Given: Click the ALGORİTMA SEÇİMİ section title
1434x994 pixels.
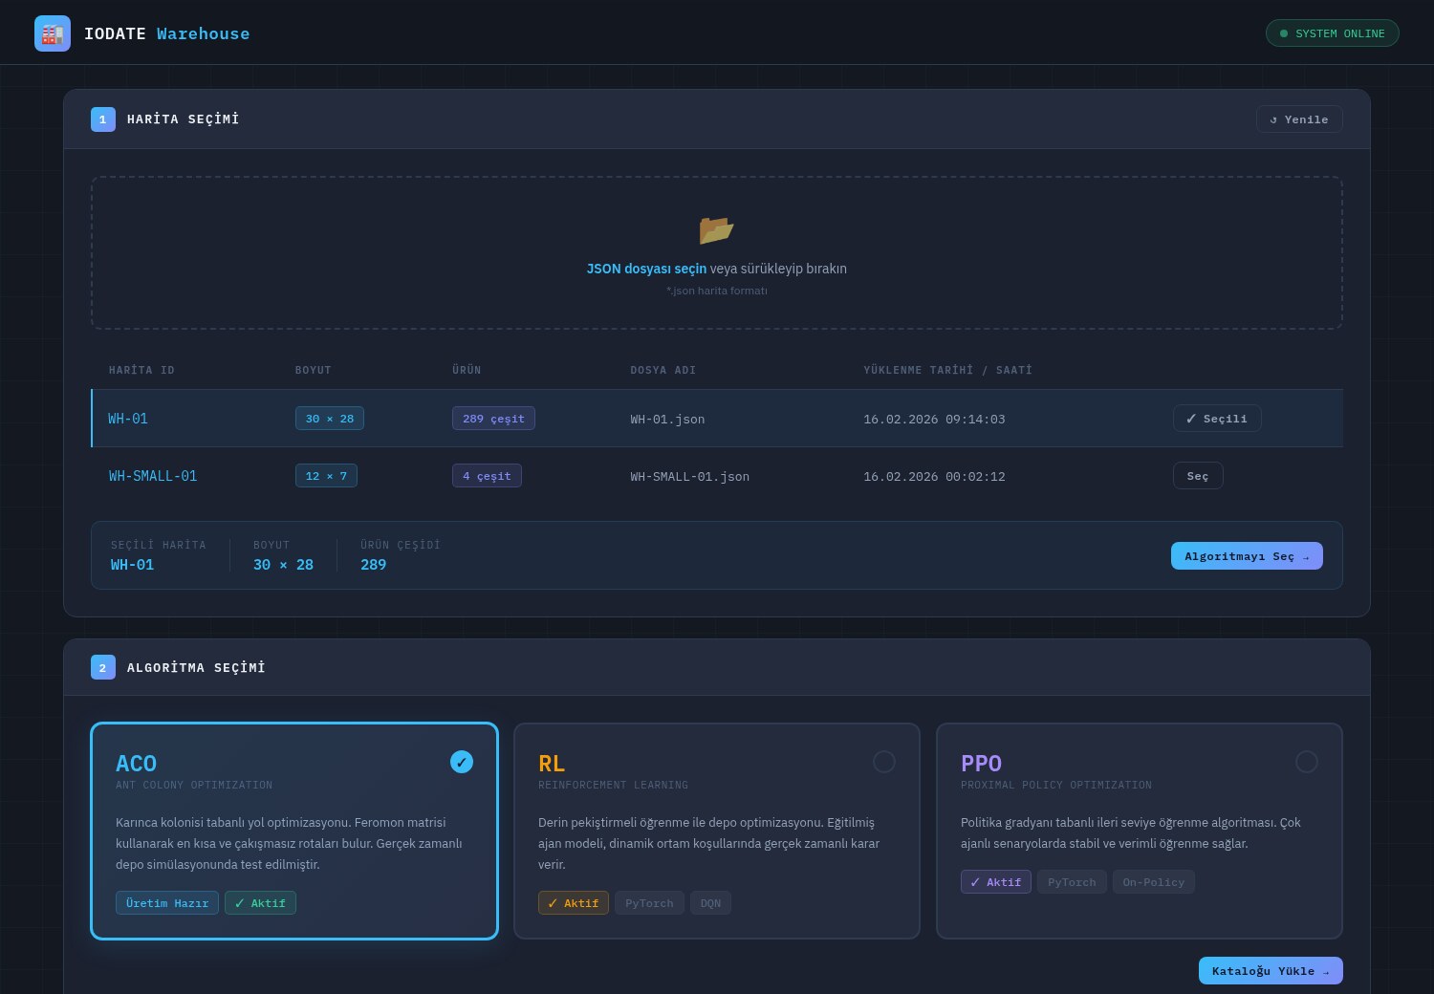Looking at the screenshot, I should coord(196,667).
